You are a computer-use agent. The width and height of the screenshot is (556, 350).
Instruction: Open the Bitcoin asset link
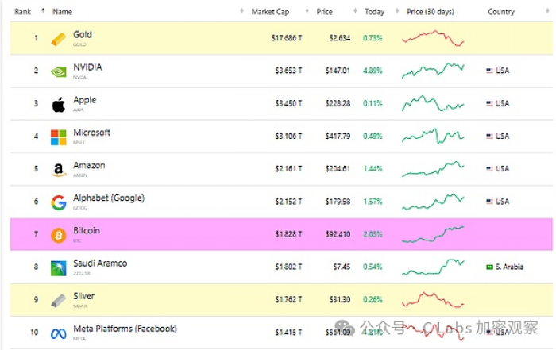tap(87, 230)
